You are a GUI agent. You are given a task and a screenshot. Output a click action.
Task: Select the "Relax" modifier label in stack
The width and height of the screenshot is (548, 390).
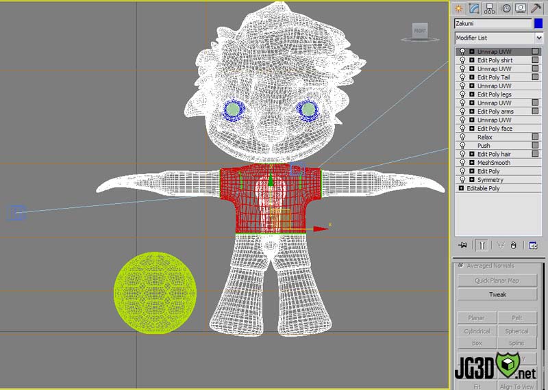click(484, 138)
